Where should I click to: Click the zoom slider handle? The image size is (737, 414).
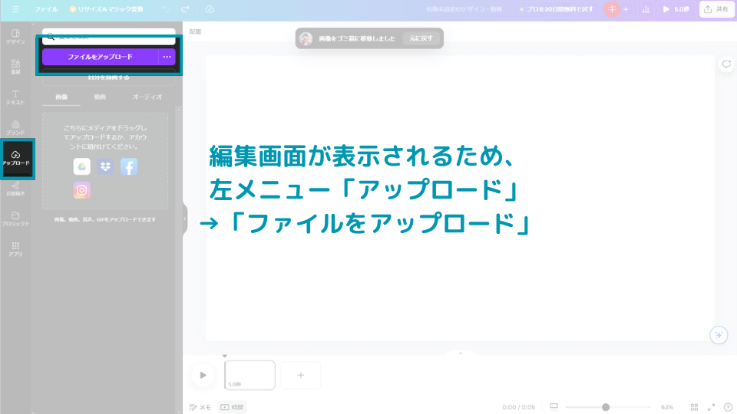[x=606, y=407]
